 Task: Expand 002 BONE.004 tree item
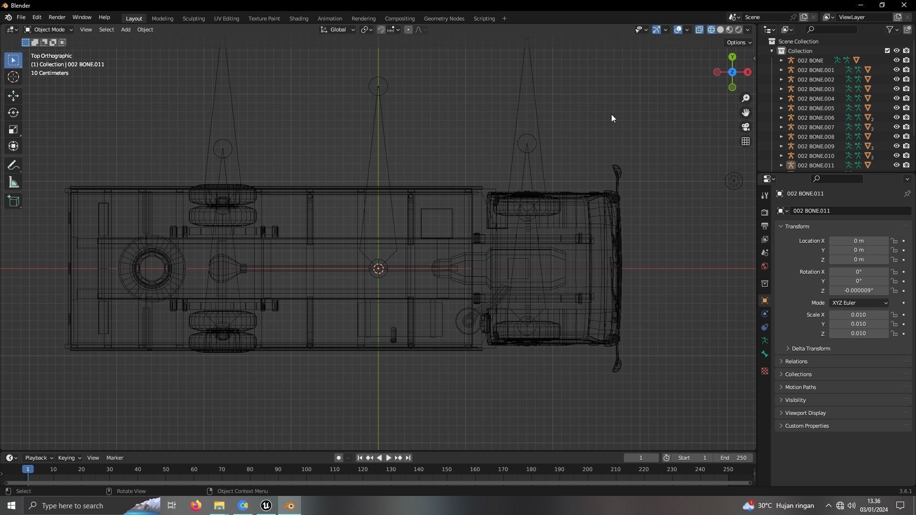click(x=781, y=99)
